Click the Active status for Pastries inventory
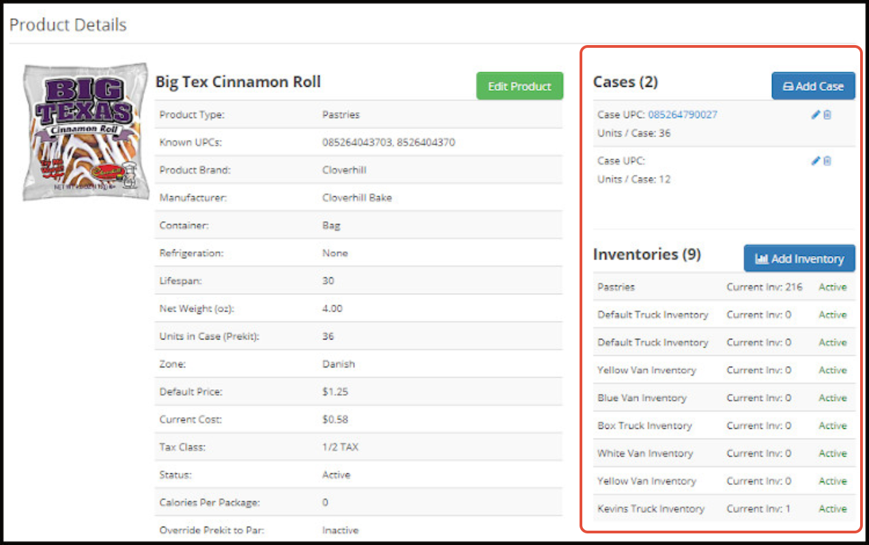 point(833,287)
